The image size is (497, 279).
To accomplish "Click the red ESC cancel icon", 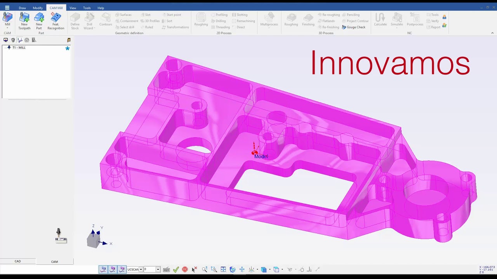I will (x=185, y=269).
